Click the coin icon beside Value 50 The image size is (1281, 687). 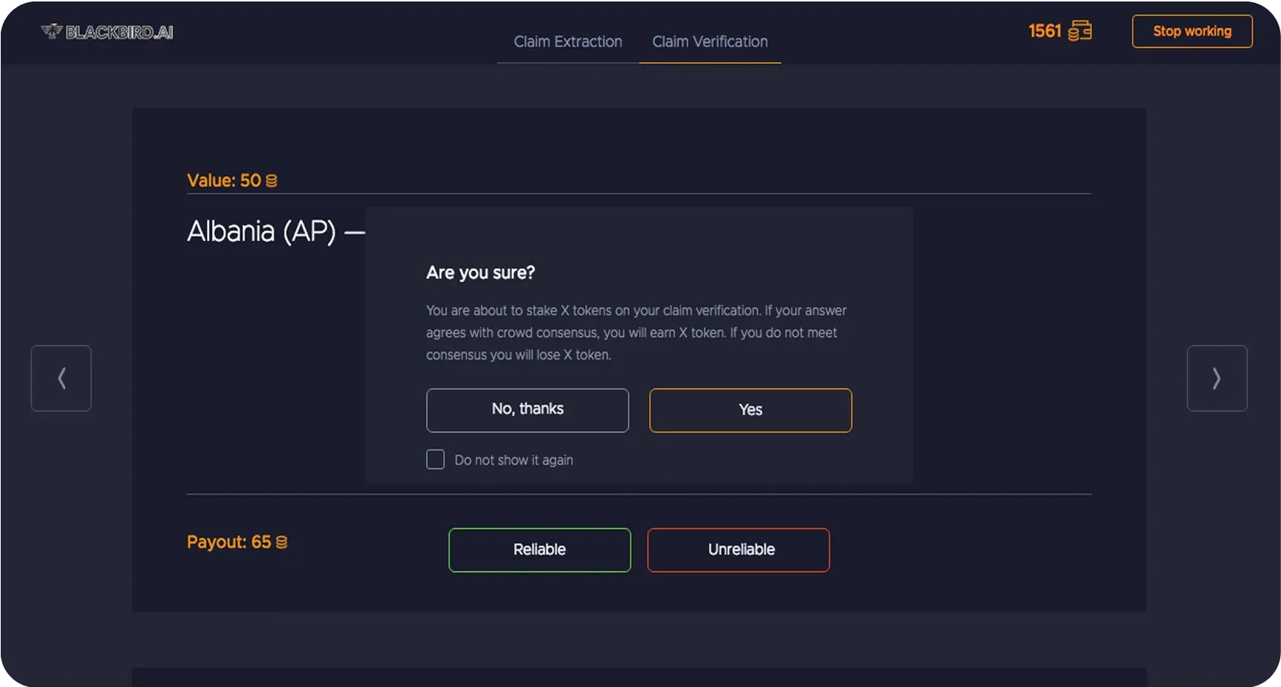(272, 181)
